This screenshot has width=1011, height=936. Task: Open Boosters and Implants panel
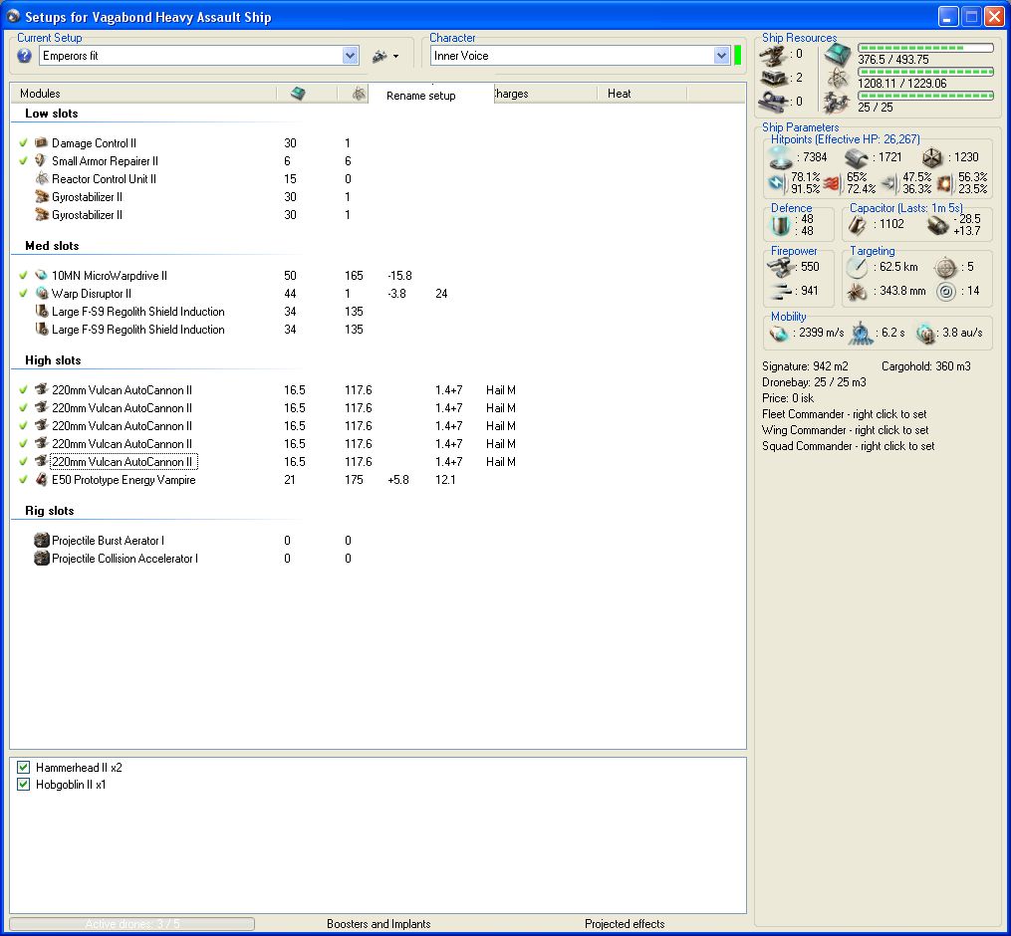click(x=379, y=924)
